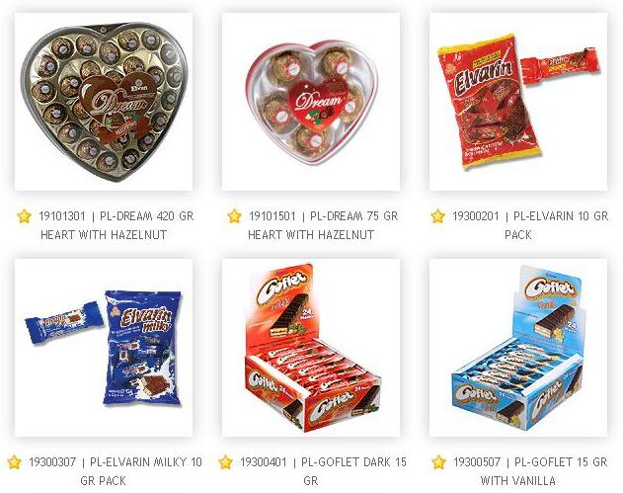Open the PL-DREAM 420 GR HEART WITH HAZELNUT link
The width and height of the screenshot is (623, 493).
(117, 225)
